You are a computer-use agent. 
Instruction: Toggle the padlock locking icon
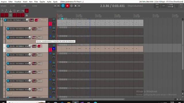(x=27, y=15)
